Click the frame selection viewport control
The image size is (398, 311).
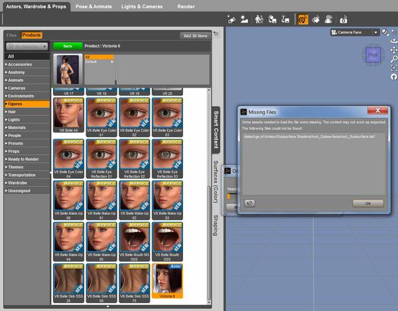pos(393,68)
